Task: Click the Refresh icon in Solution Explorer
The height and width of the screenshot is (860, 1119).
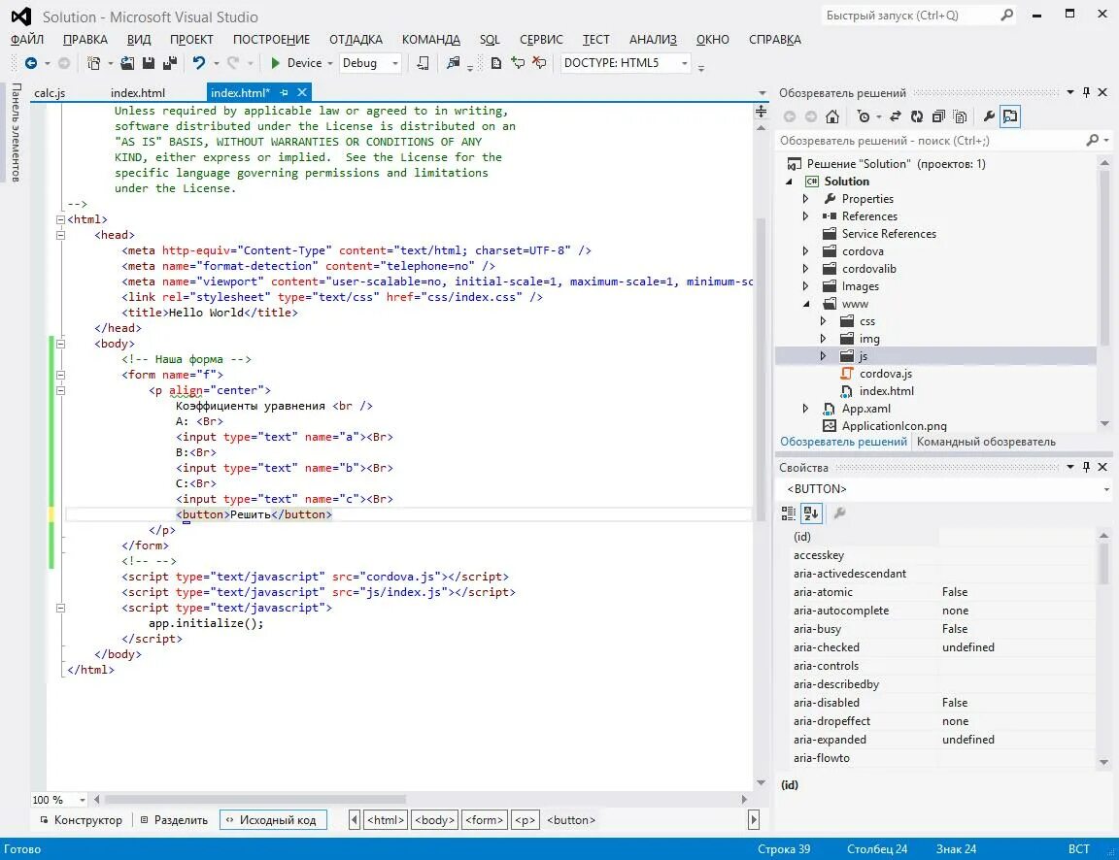Action: coord(917,116)
